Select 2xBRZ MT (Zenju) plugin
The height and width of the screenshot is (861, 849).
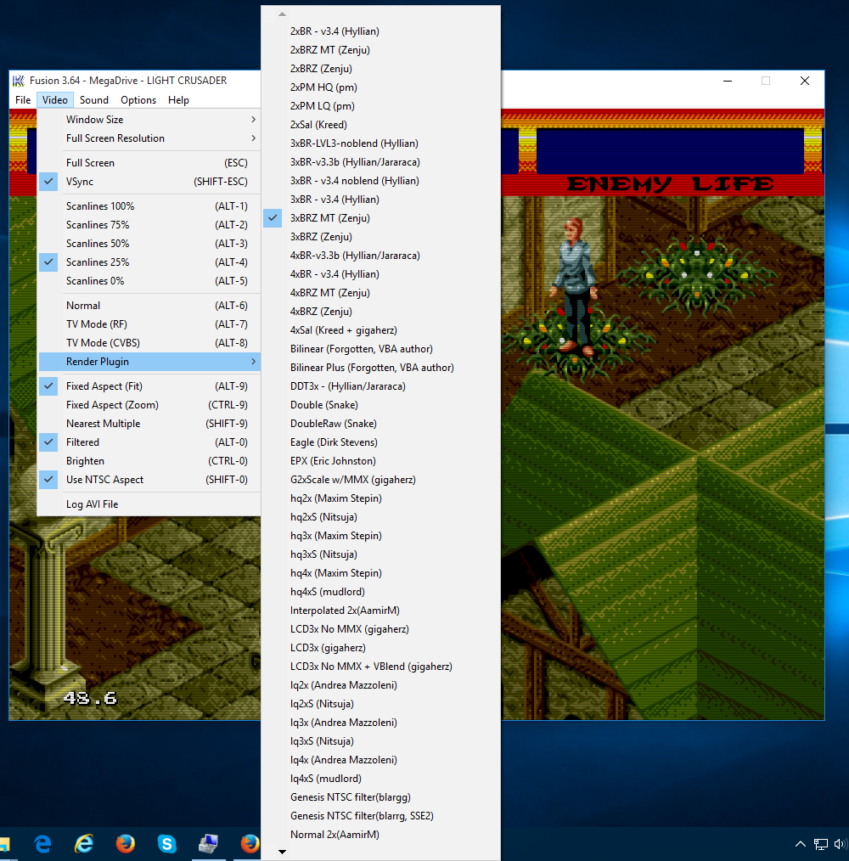380,50
